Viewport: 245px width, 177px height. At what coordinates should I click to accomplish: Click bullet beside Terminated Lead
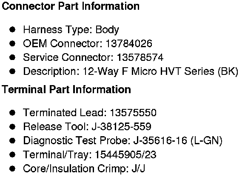12,113
